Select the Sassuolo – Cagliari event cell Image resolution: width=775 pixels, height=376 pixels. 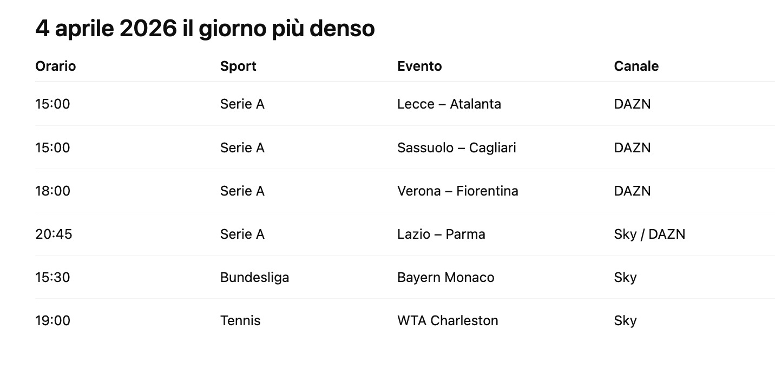(x=456, y=147)
